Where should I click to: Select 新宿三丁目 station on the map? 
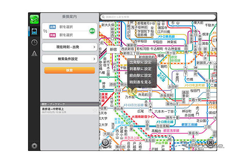[131, 54]
